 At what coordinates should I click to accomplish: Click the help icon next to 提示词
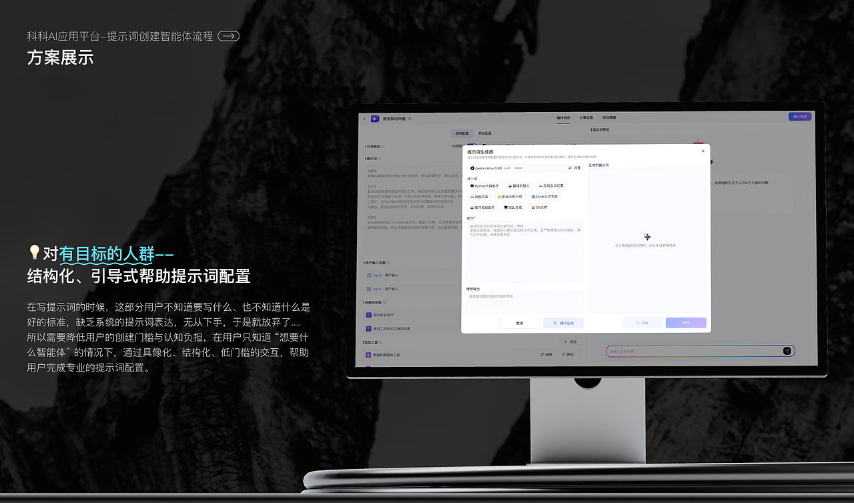click(x=380, y=159)
